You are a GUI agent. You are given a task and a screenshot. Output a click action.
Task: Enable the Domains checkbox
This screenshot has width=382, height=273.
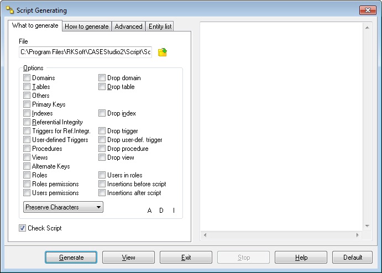(x=27, y=78)
